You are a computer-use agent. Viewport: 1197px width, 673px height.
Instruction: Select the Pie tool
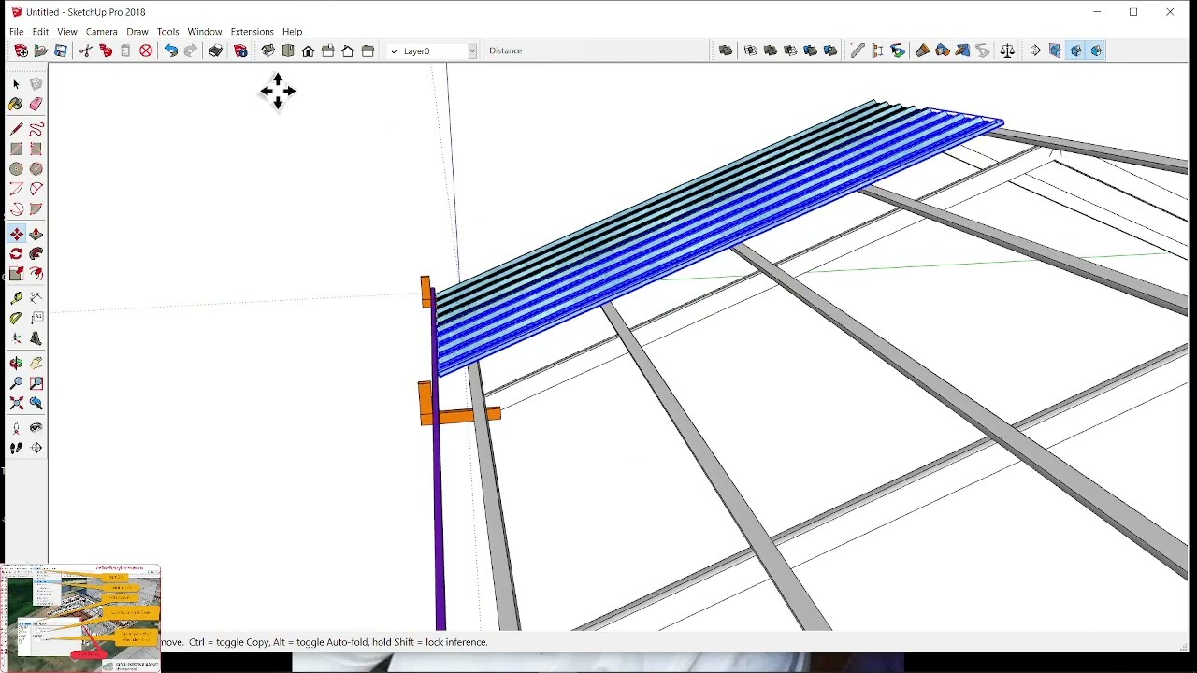point(36,209)
